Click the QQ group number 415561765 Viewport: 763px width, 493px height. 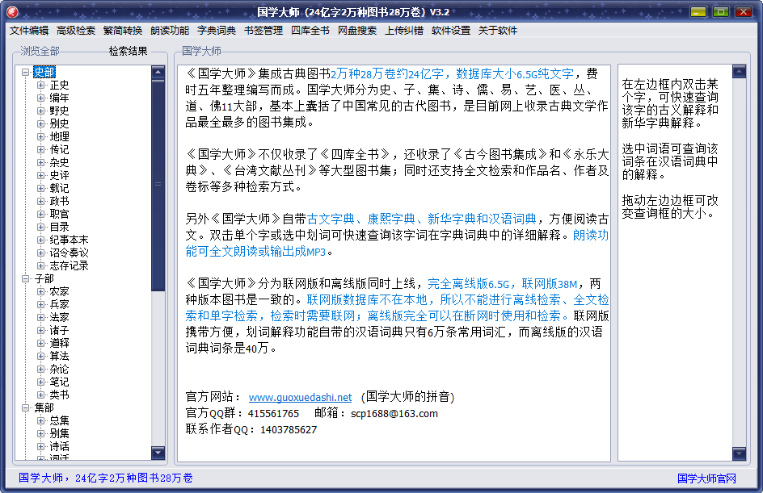(x=273, y=414)
